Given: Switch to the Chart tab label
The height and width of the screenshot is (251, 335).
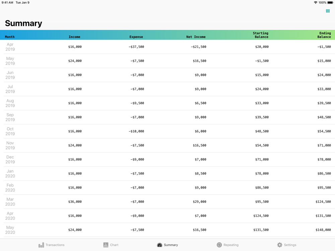Looking at the screenshot, I should coord(114,245).
